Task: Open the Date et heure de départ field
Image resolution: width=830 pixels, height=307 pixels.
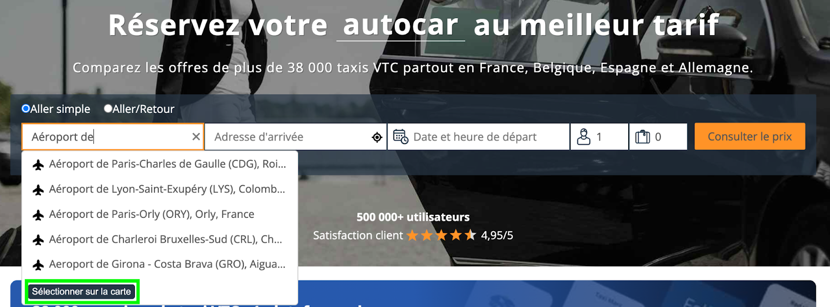Action: click(x=479, y=137)
